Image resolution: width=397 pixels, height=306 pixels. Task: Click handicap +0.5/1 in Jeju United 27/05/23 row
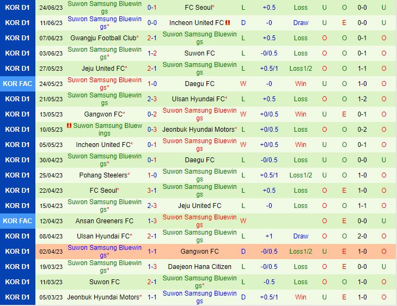269,69
